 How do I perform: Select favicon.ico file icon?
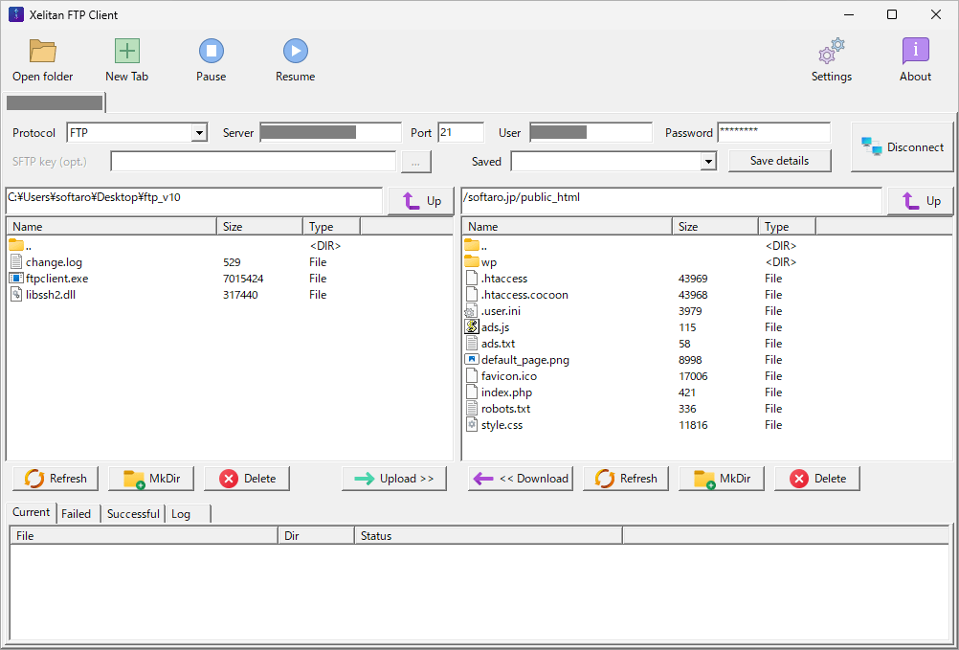pyautogui.click(x=472, y=376)
